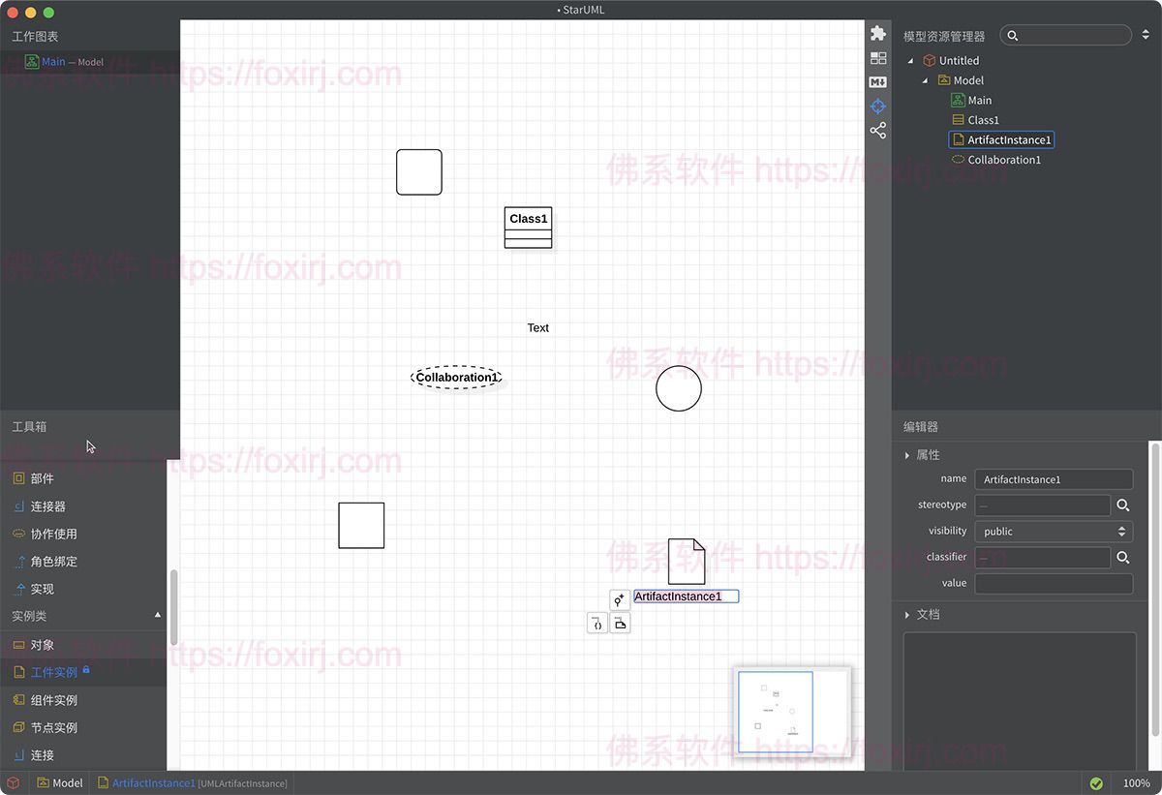The height and width of the screenshot is (795, 1162).
Task: Collapse the 实例类 toolbox section
Action: tap(157, 615)
